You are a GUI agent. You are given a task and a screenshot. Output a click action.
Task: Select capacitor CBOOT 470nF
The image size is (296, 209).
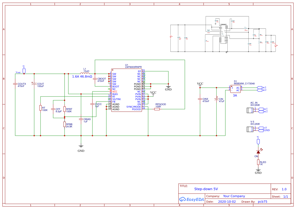tap(95, 78)
